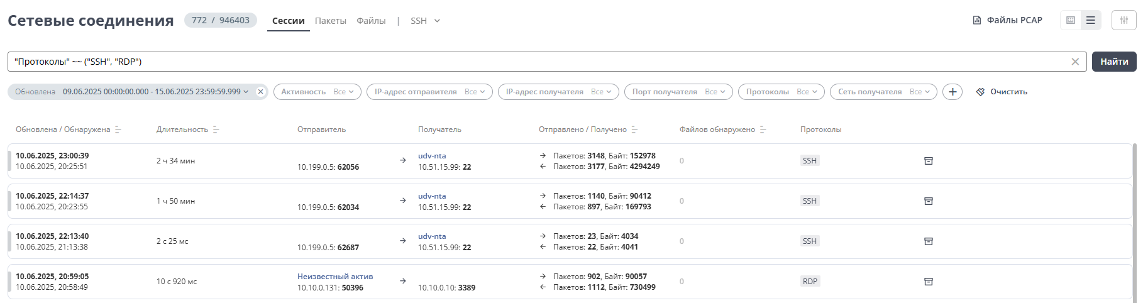
Task: Remove the Обновлена date range filter
Action: 261,92
